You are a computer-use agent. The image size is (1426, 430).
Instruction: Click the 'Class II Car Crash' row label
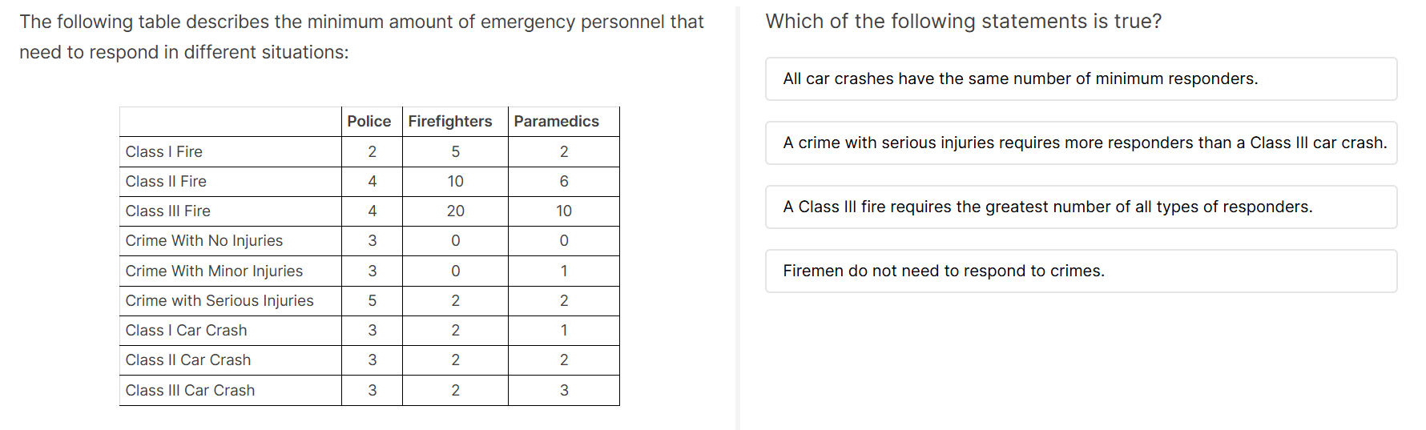pyautogui.click(x=188, y=360)
